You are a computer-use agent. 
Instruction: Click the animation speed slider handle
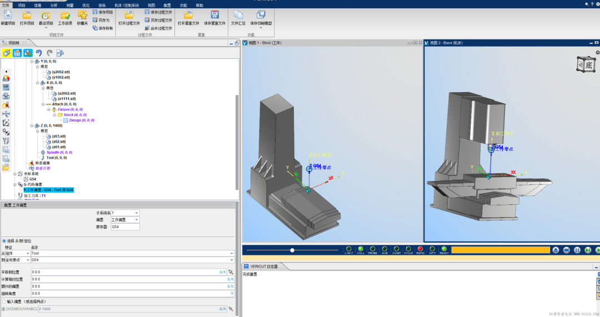coord(292,250)
